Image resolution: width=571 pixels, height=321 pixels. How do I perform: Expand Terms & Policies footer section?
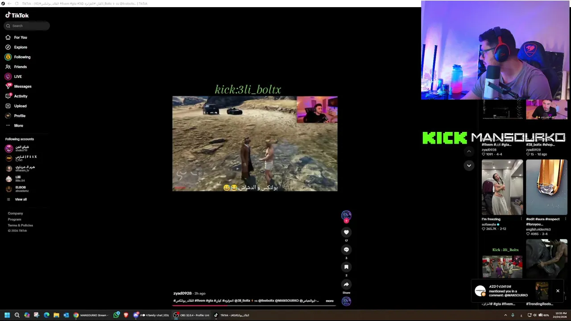pos(20,225)
